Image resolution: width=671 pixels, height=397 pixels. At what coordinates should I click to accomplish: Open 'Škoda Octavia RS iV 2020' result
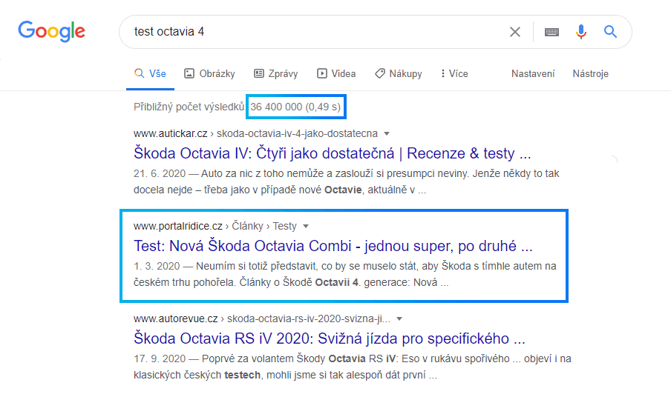pos(329,338)
